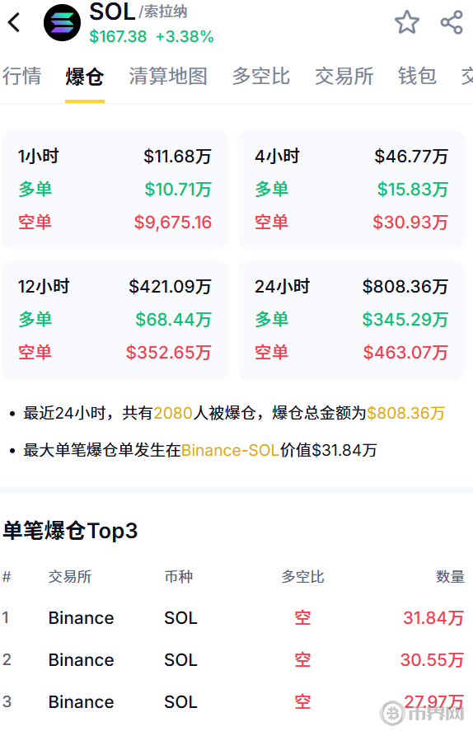This screenshot has width=473, height=736.
Task: Open the 12小时 liquidation card
Action: coord(115,320)
